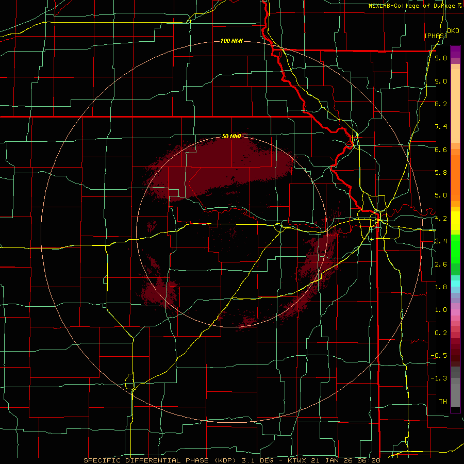Click the 6.6 value on color scale
464x464 pixels.
click(441, 150)
